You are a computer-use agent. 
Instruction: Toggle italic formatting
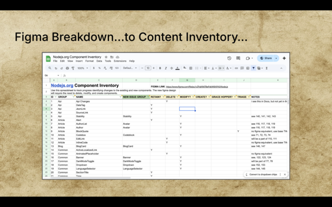pyautogui.click(x=166, y=68)
